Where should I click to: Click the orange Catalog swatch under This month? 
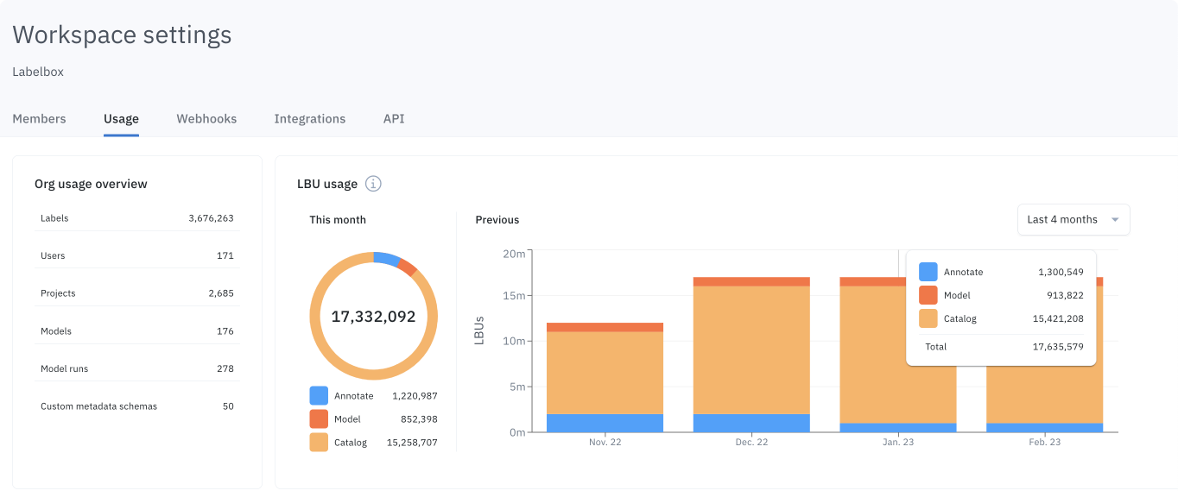click(319, 443)
